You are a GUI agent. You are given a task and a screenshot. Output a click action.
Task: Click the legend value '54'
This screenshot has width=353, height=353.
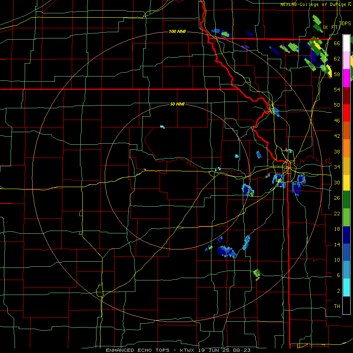[337, 90]
